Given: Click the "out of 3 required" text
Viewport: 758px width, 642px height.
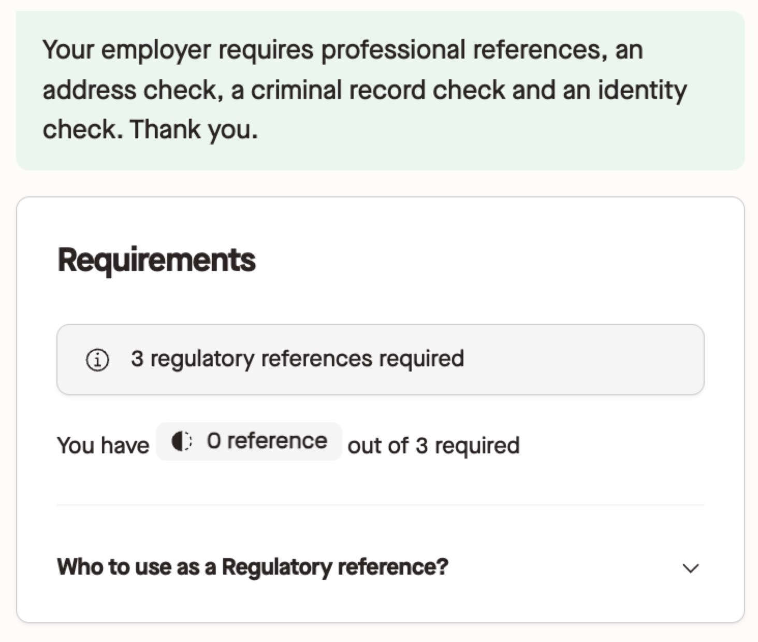Looking at the screenshot, I should [433, 446].
